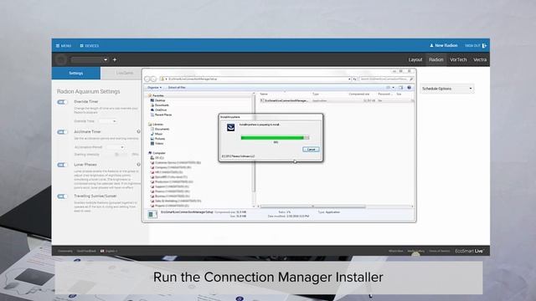This screenshot has height=301, width=536.
Task: Collapse the Favorites group
Action: 156,95
